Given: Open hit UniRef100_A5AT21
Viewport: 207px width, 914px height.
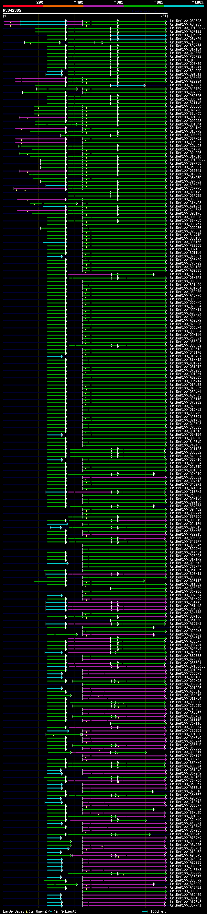Looking at the screenshot, I should coord(186,31).
